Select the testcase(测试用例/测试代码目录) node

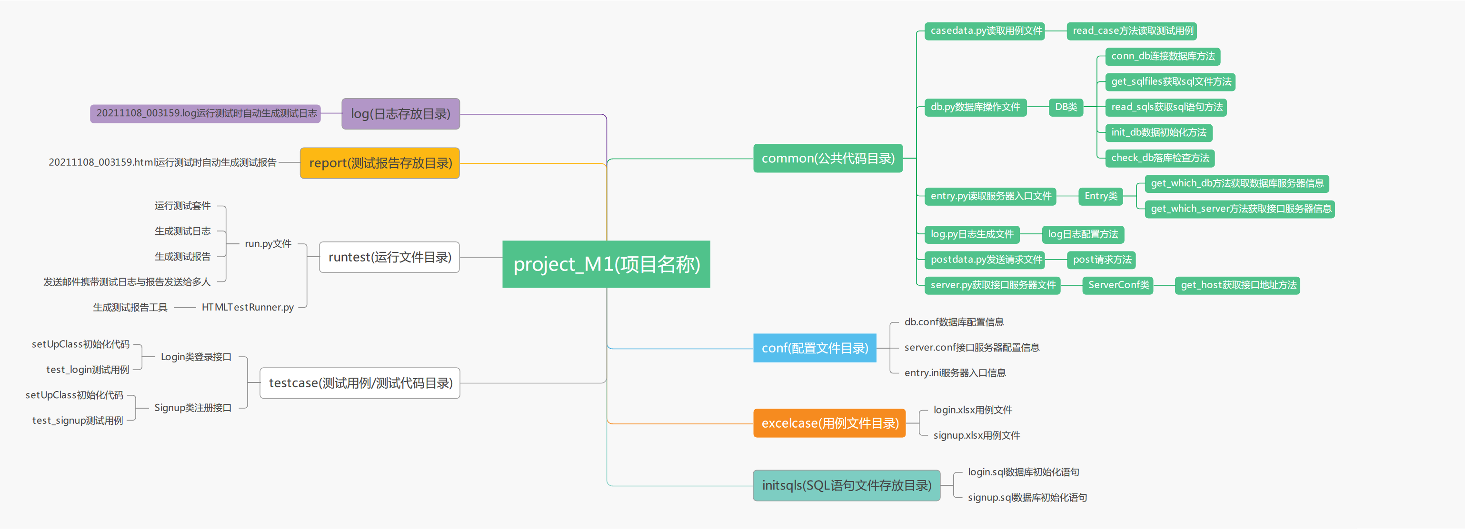360,383
